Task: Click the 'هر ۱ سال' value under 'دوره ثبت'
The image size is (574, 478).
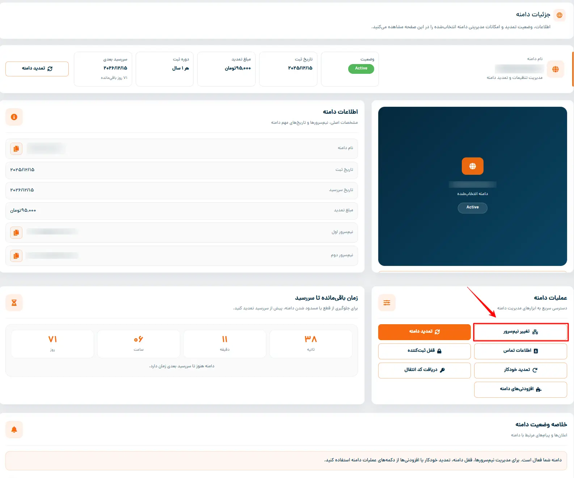Action: coord(181,68)
